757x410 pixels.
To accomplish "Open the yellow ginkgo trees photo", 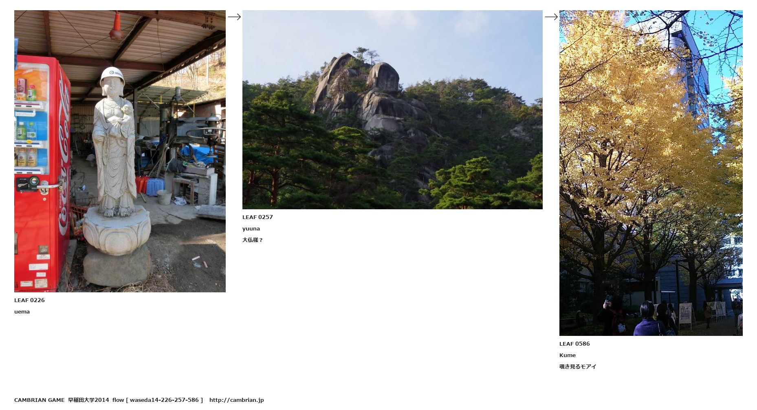I will tap(651, 173).
